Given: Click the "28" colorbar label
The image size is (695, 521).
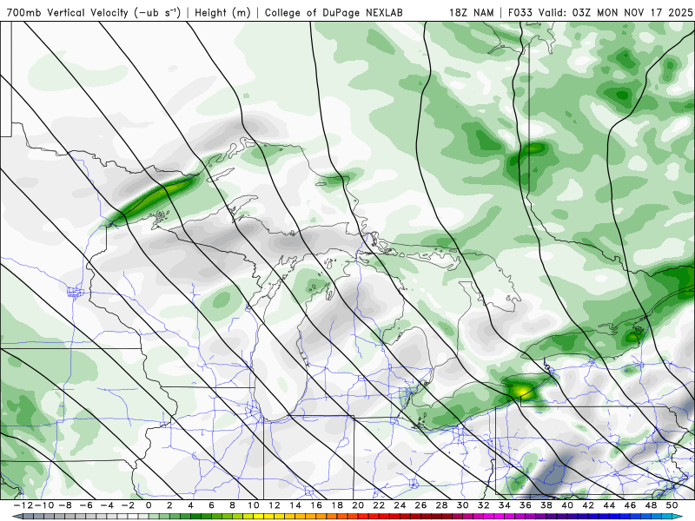Looking at the screenshot, I should pos(442,505).
